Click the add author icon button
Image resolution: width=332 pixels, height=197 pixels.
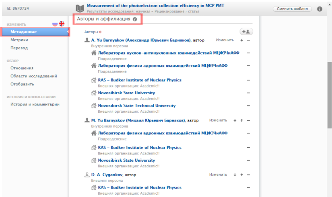coord(246,31)
